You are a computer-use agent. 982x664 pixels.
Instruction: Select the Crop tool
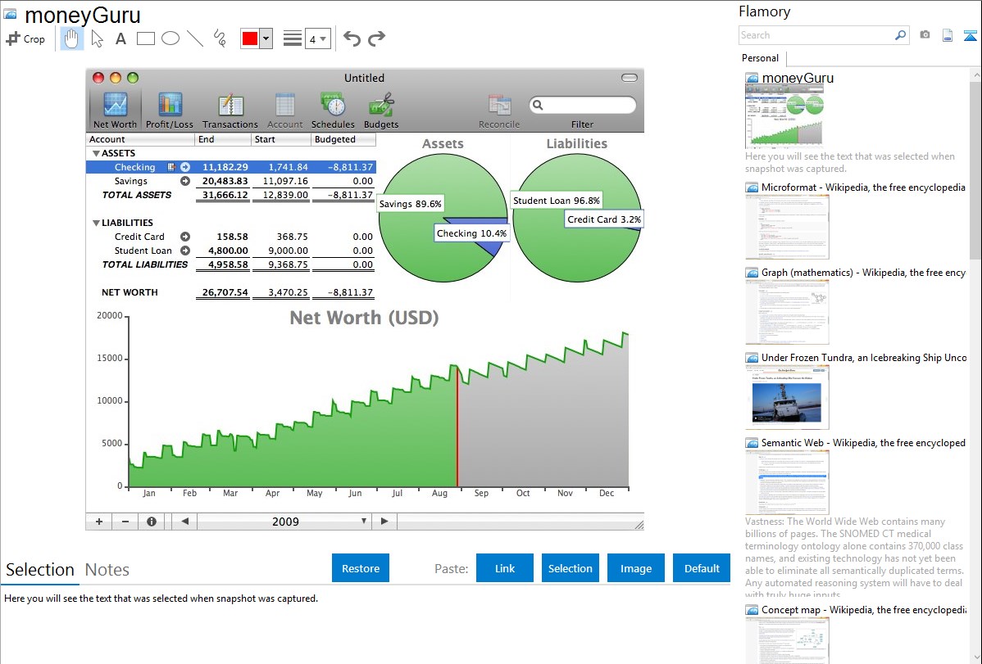tap(25, 38)
